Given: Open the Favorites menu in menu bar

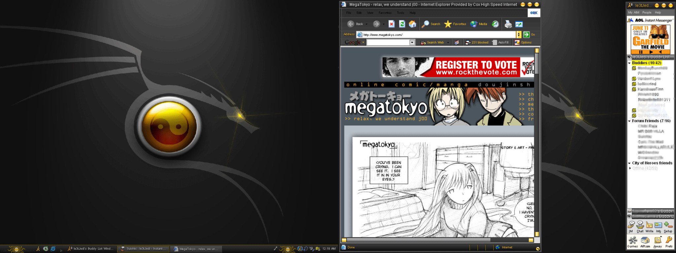Looking at the screenshot, I should 385,13.
